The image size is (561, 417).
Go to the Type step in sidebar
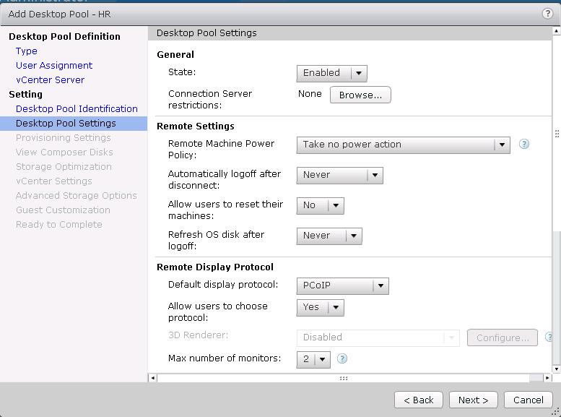(x=27, y=51)
